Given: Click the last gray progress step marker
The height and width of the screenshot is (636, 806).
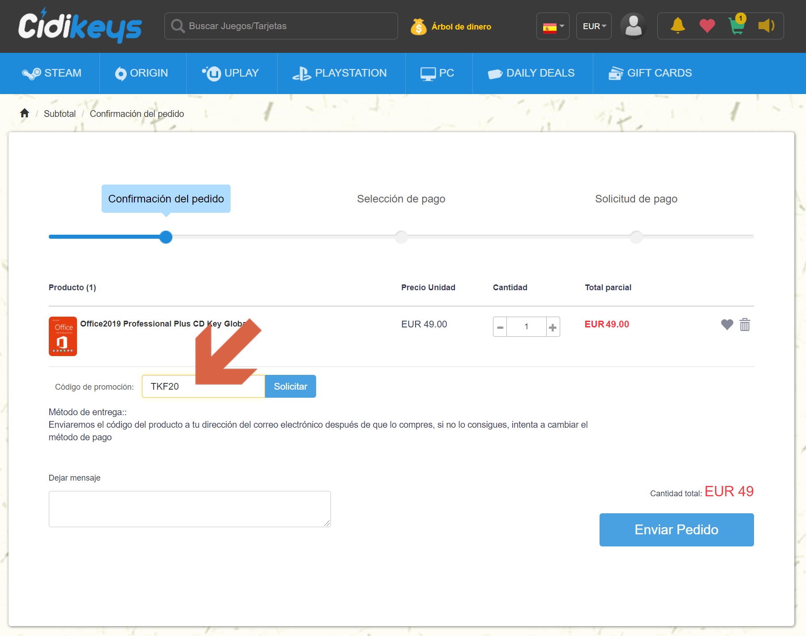Looking at the screenshot, I should [x=636, y=237].
